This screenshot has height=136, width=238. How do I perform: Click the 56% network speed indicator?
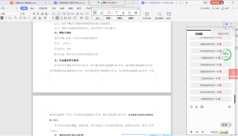pos(226,55)
